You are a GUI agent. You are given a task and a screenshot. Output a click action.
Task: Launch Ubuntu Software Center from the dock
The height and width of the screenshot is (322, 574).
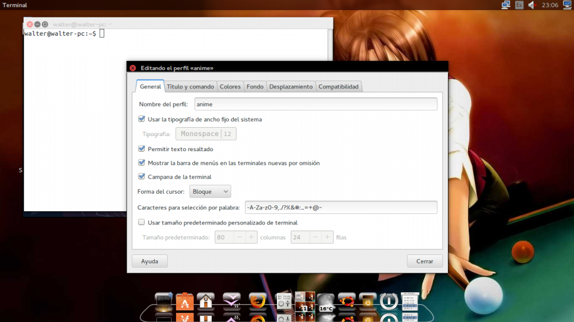click(x=184, y=301)
